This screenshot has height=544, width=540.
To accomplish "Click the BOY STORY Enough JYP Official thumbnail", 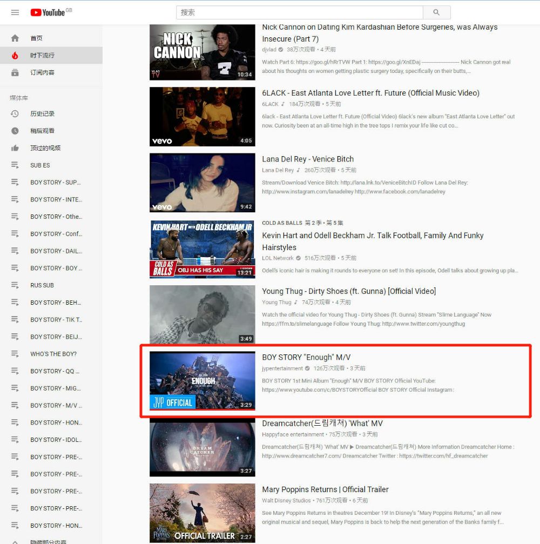I will (202, 381).
